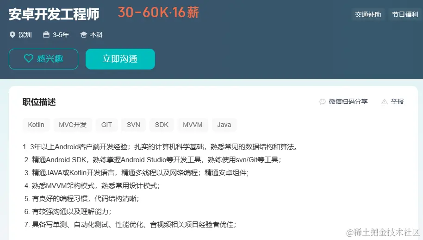Click the warning triangle icon by 举报
Screen dimensions: 423x240
[x=385, y=102]
